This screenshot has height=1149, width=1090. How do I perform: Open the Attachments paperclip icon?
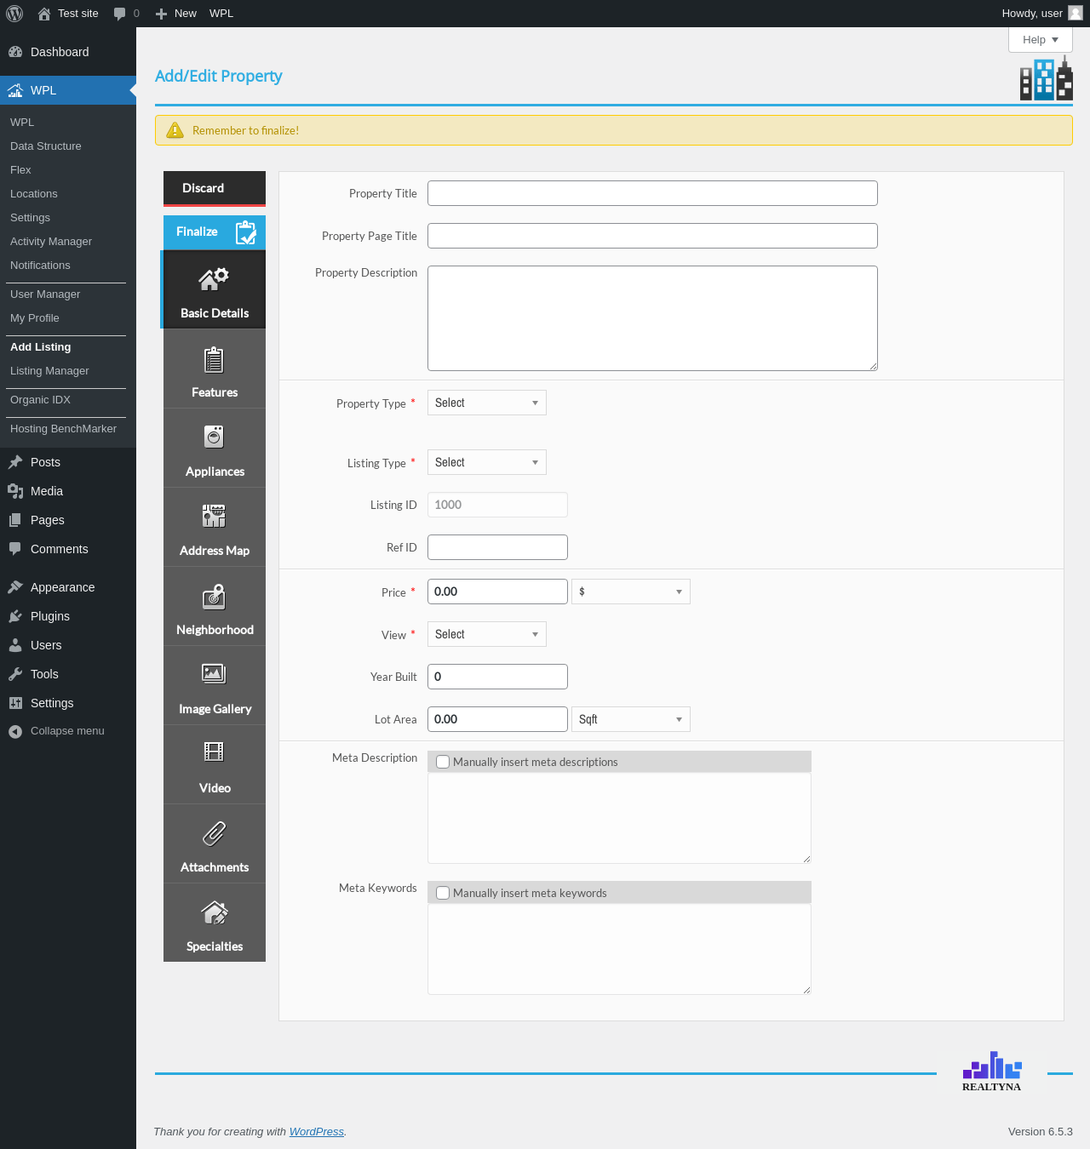coord(214,833)
